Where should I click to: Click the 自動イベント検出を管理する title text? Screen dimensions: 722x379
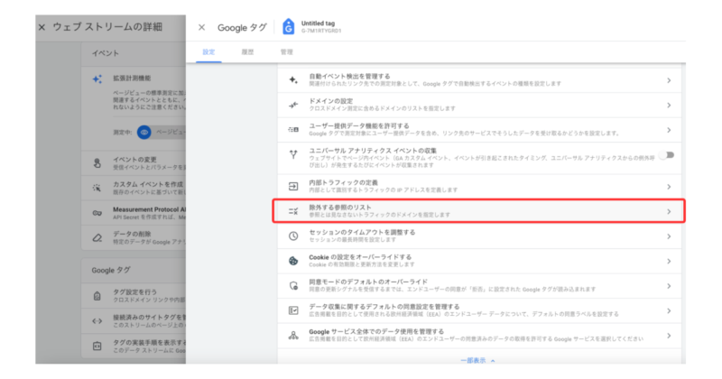[349, 77]
